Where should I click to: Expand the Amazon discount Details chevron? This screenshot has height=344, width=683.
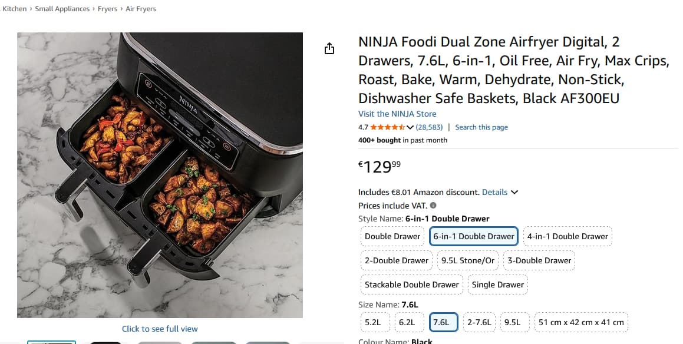click(x=514, y=192)
